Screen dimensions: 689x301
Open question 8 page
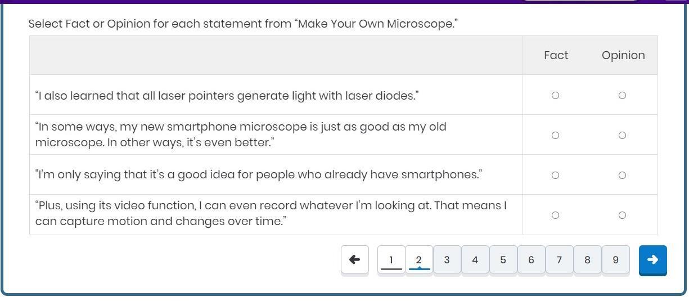point(588,260)
